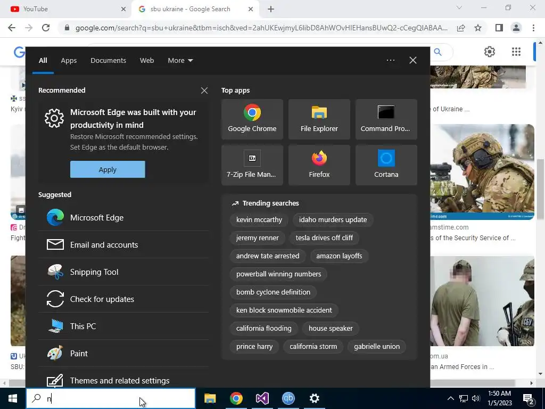The image size is (545, 409).
Task: Open search panel options ellipsis
Action: pos(390,60)
